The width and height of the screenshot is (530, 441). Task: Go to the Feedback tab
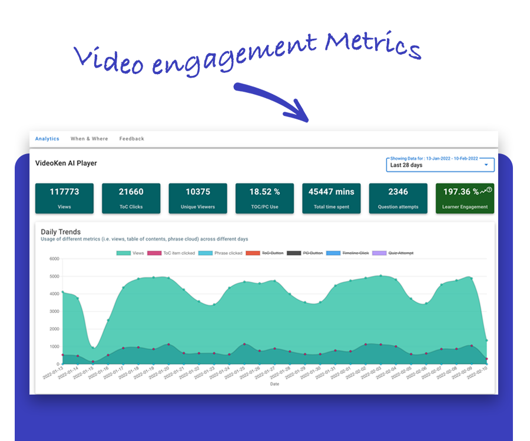[x=131, y=139]
